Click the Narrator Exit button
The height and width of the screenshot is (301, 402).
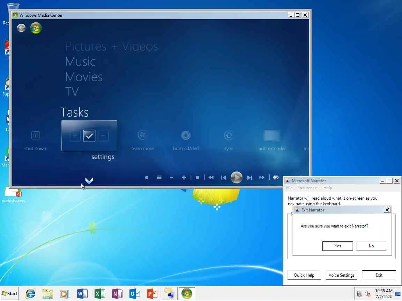click(x=379, y=275)
